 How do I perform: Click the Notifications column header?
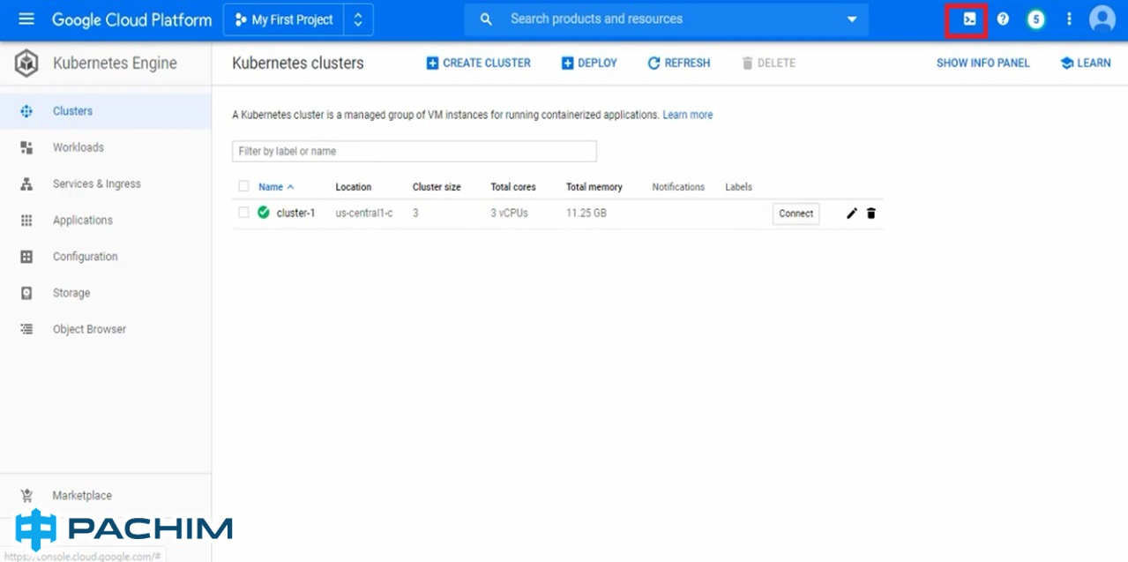point(678,187)
